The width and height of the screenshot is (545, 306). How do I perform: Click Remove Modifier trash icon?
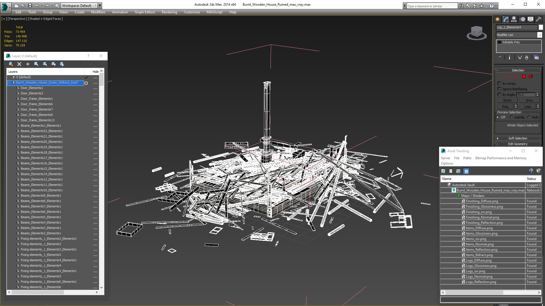[527, 58]
